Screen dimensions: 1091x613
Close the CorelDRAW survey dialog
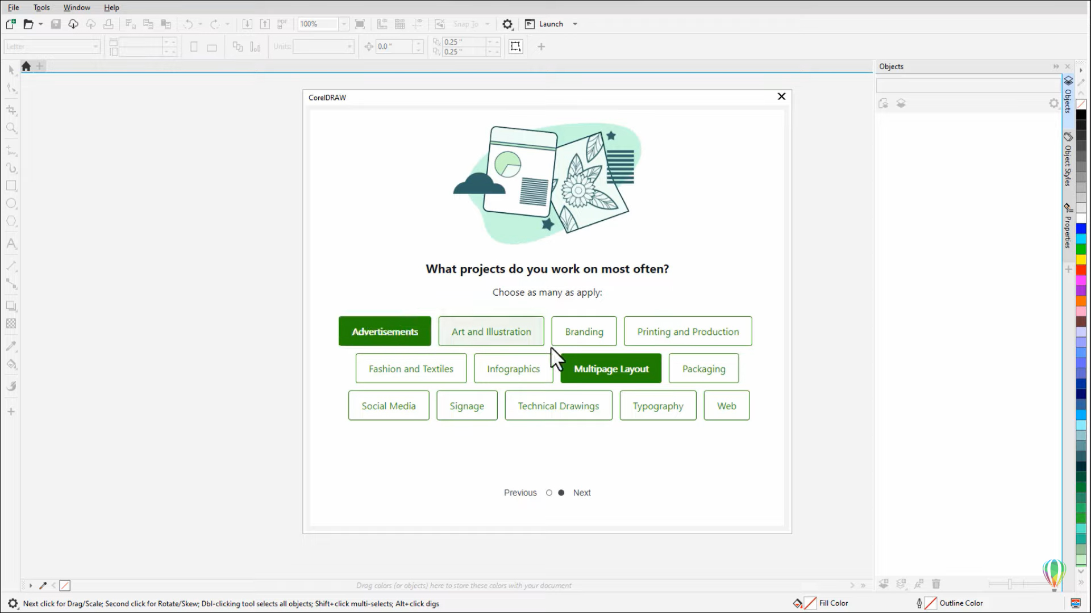point(781,96)
